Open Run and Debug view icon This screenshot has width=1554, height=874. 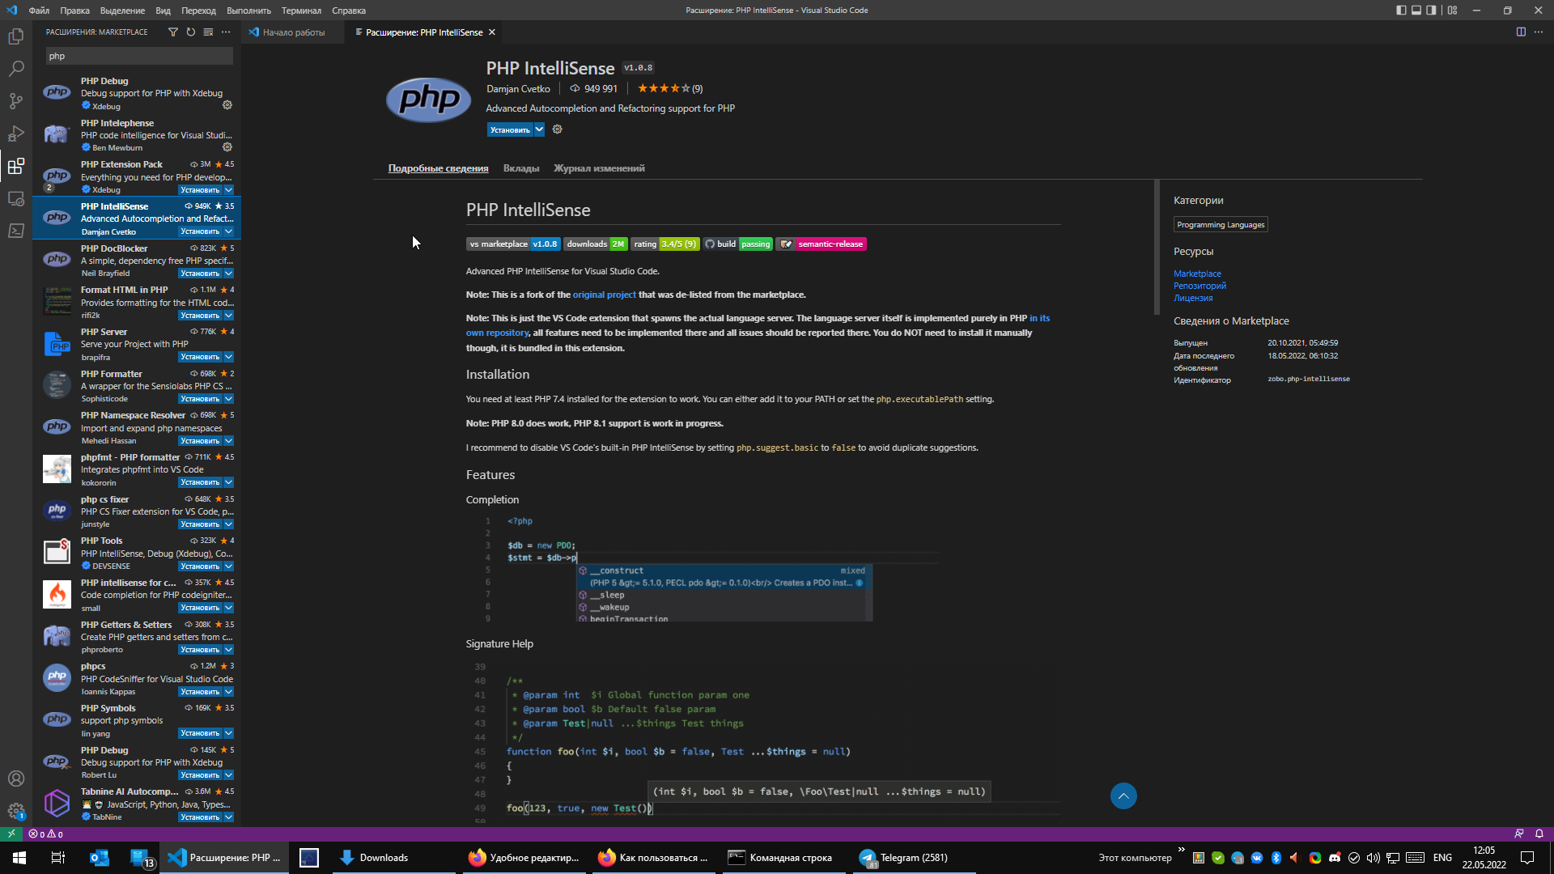pyautogui.click(x=16, y=134)
